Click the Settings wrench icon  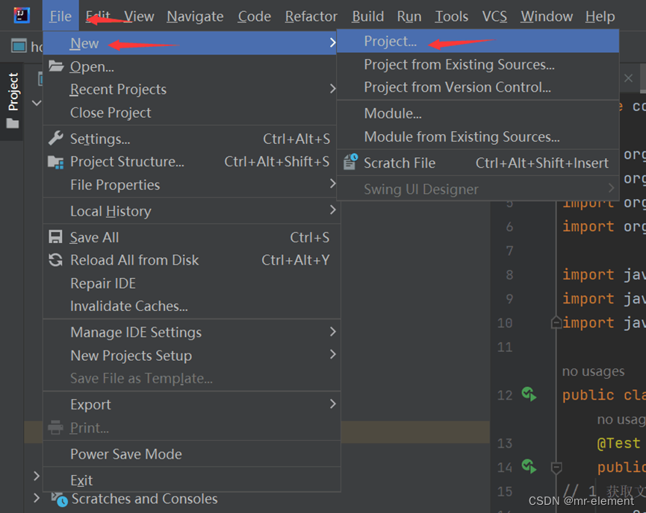[55, 137]
